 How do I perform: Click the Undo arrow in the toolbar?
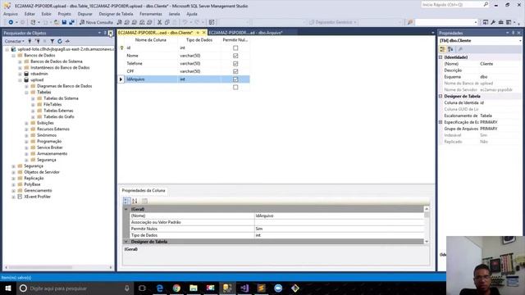pos(185,22)
